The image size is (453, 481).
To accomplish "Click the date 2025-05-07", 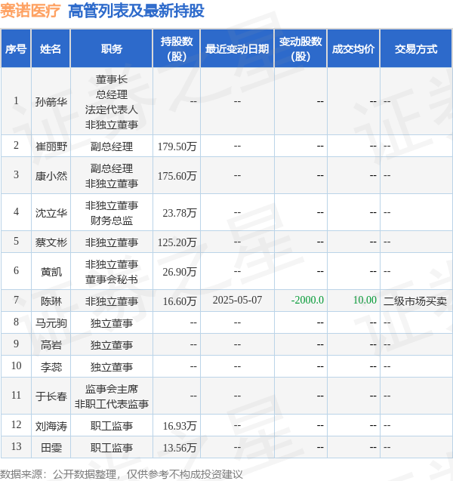I will [237, 300].
